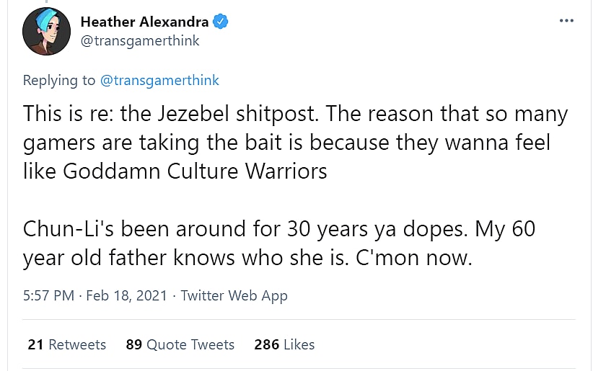Show who gave the 286 Likes

coord(284,344)
